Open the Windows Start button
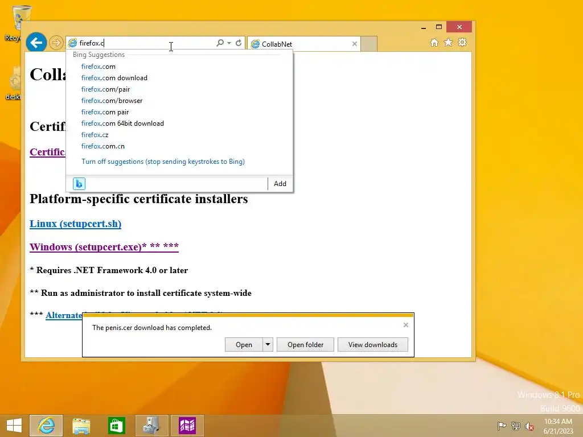Image resolution: width=583 pixels, height=437 pixels. click(x=14, y=426)
